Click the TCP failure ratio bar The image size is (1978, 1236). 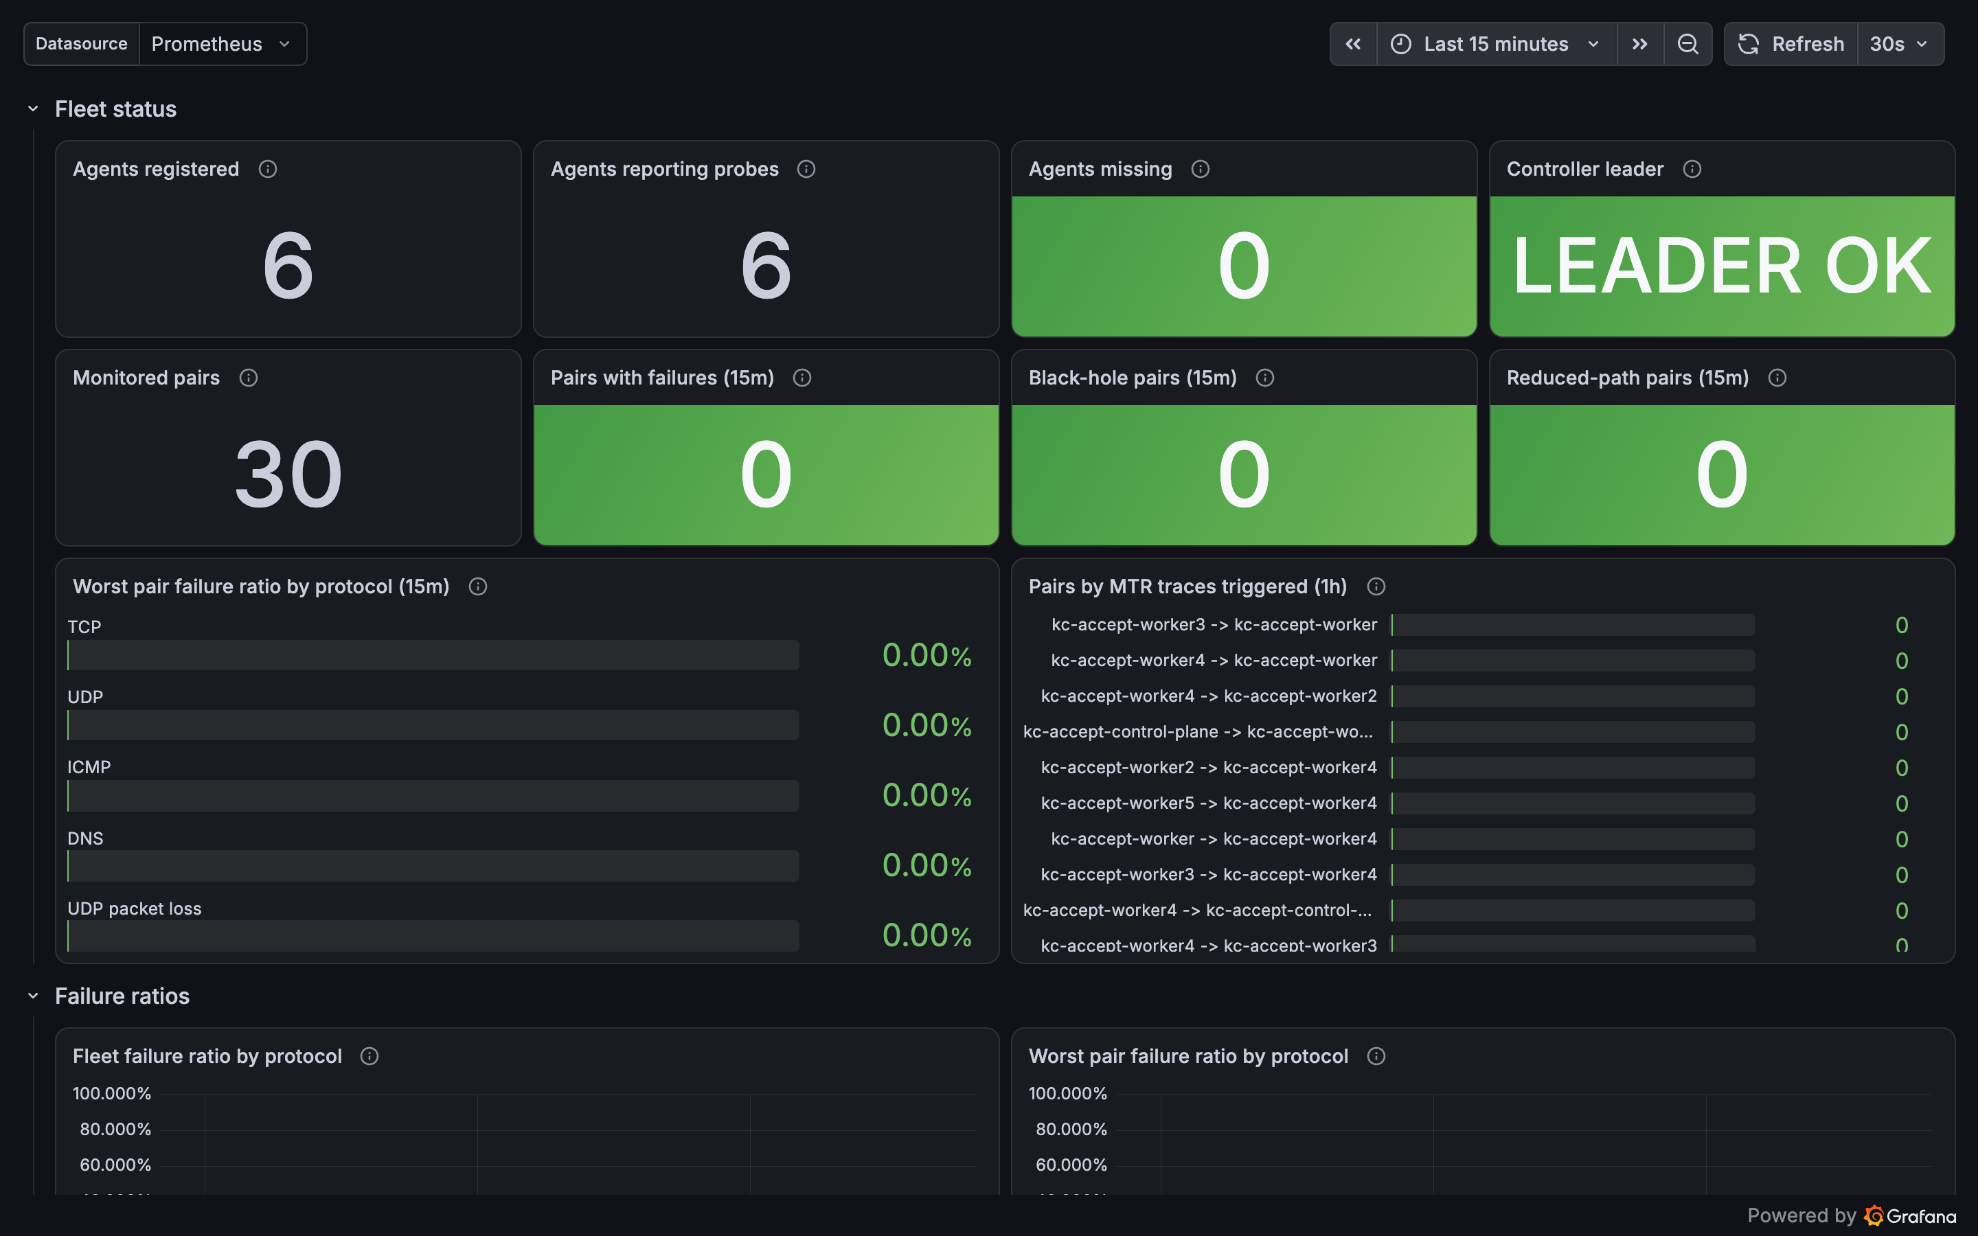pyautogui.click(x=433, y=655)
